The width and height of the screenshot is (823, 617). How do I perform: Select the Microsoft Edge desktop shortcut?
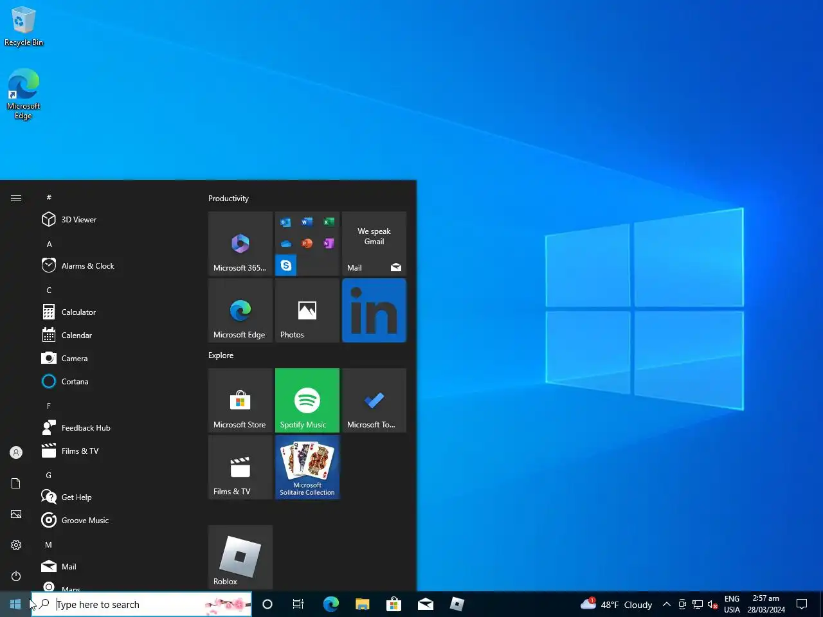pos(24,94)
